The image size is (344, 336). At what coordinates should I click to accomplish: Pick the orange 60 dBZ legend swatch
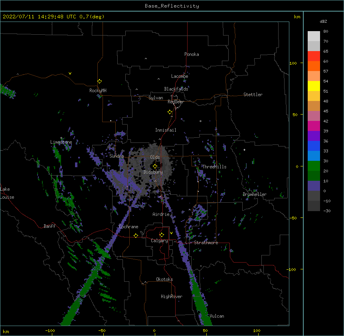[314, 66]
